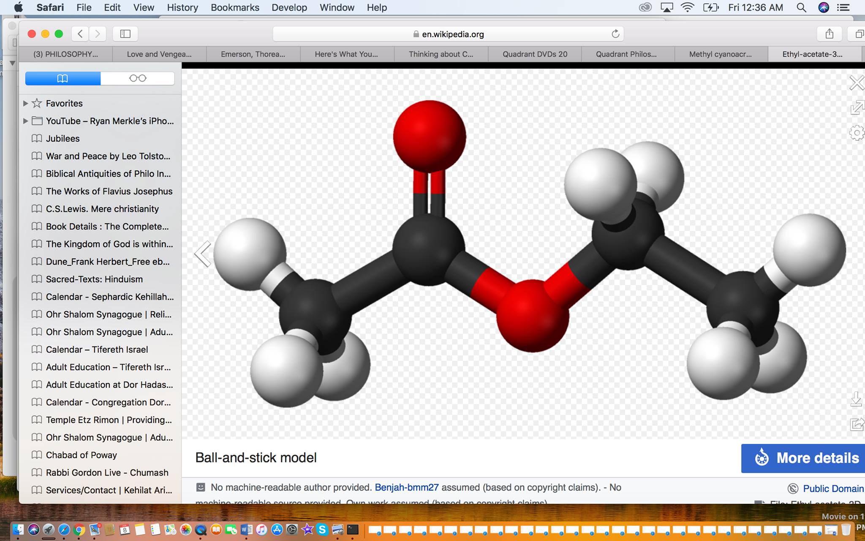Open the Share menu in Safari toolbar
Image resolution: width=865 pixels, height=541 pixels.
coord(829,34)
